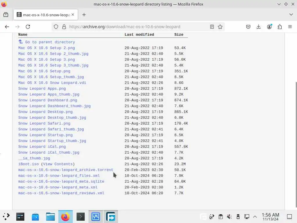Open mac-os-x-10.6-snow-leopard_meta.sqlite
Screen dimensions: 297x223
(x=61, y=181)
